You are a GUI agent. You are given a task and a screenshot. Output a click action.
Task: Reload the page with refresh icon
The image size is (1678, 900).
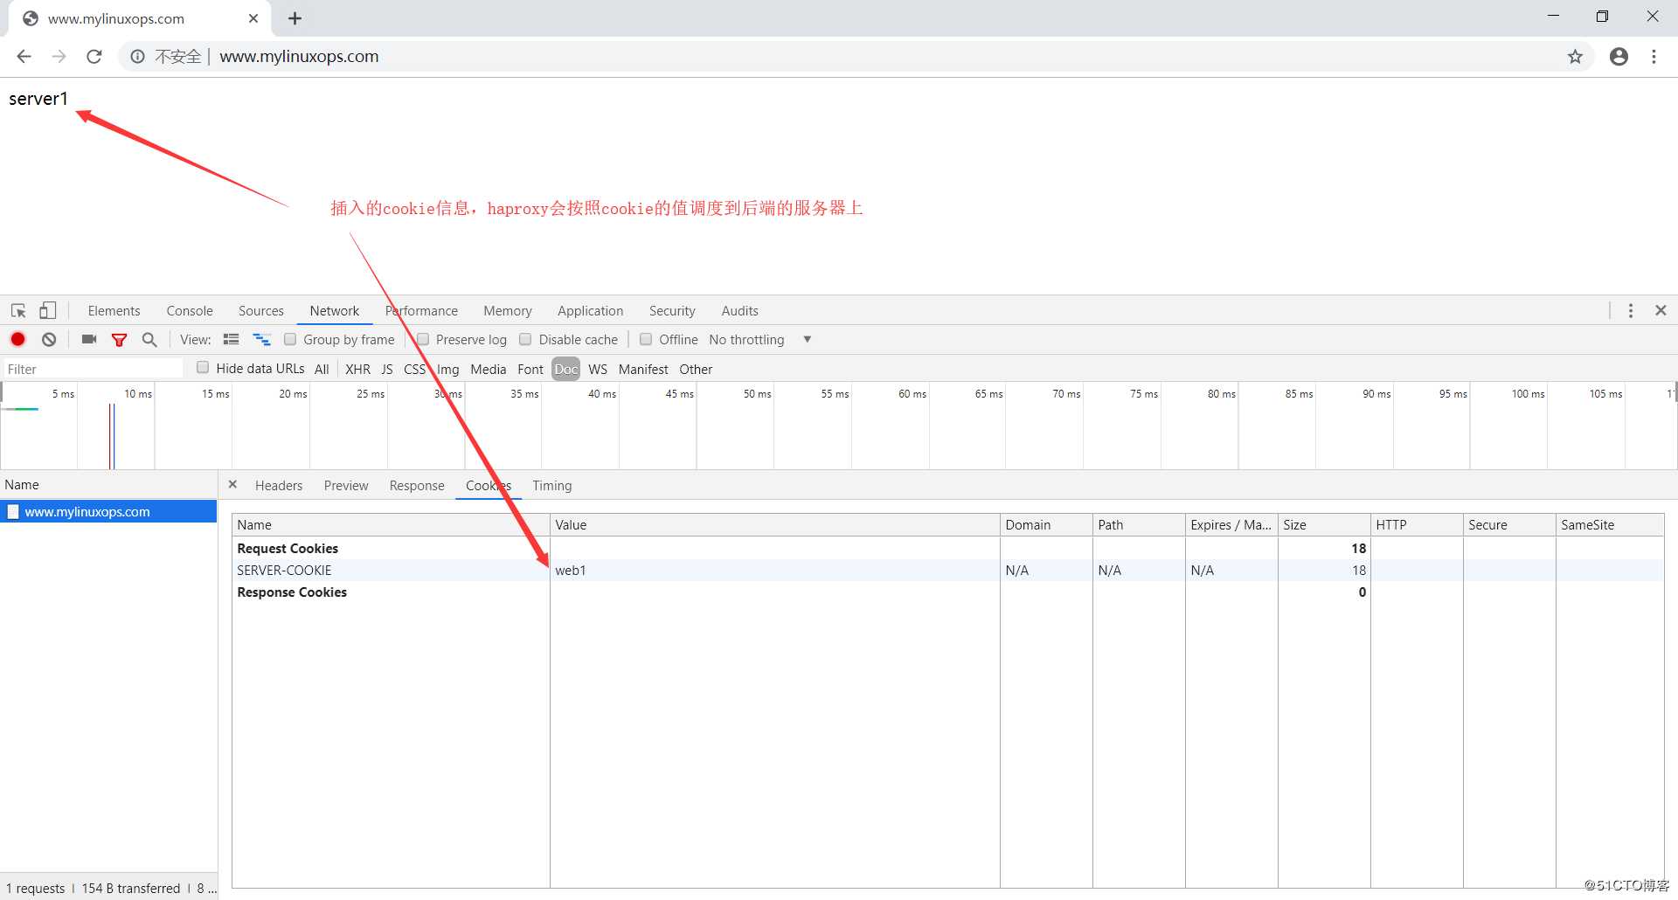pyautogui.click(x=94, y=57)
